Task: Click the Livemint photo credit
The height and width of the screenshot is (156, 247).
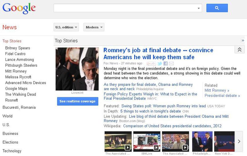Action: [77, 93]
